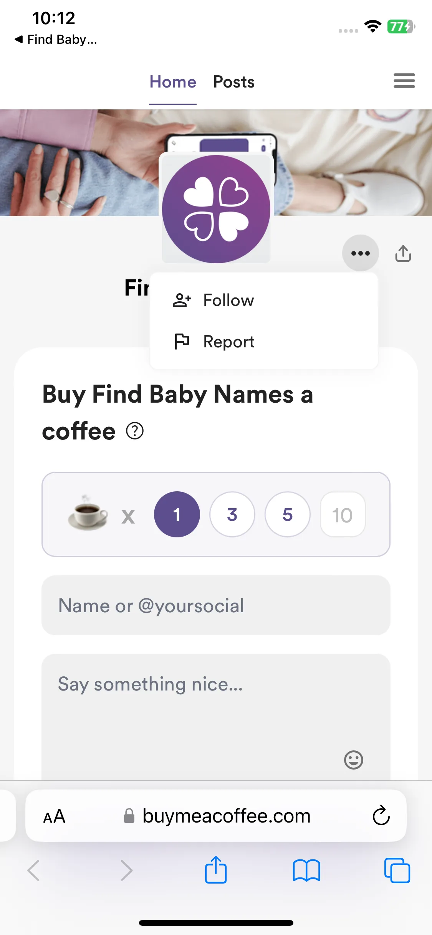Tap the profile share icon

[x=403, y=253]
